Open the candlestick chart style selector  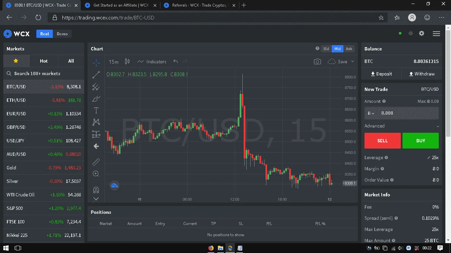coord(127,62)
